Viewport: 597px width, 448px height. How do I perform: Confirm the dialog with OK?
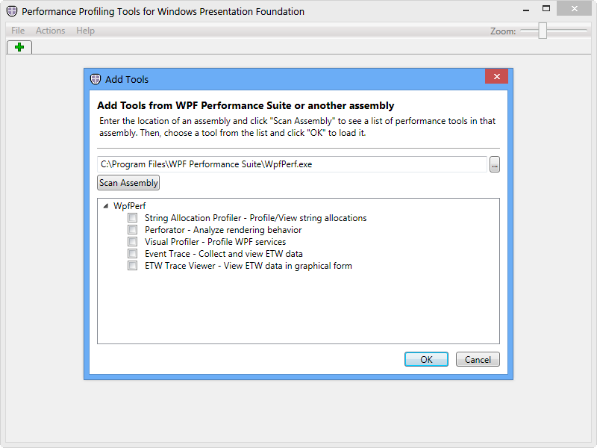[426, 359]
